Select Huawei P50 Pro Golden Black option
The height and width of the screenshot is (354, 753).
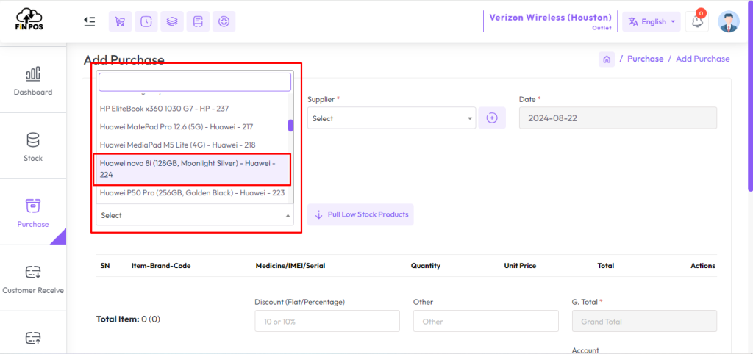click(x=192, y=193)
